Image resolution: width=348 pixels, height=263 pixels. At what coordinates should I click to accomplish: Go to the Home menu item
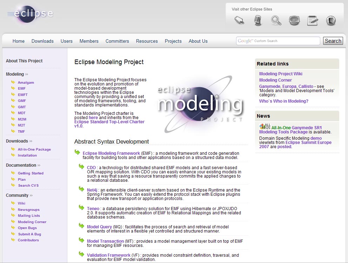click(19, 41)
